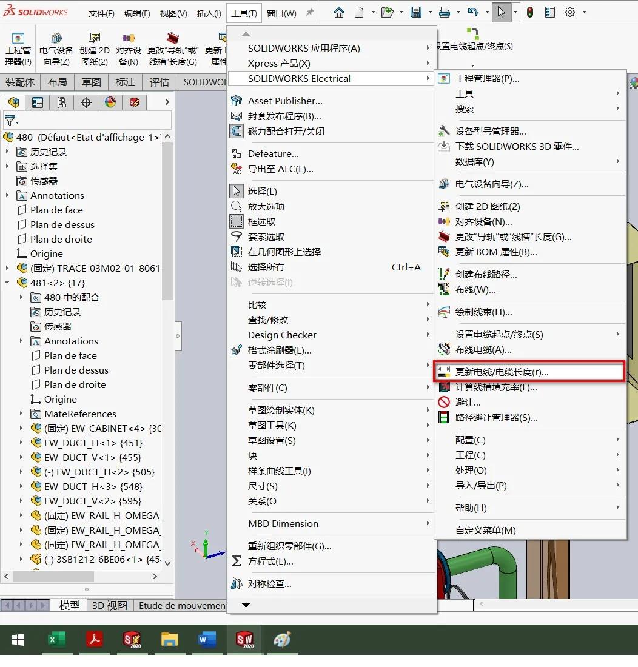Click the feature tree horizontal scrollbar

[x=53, y=576]
